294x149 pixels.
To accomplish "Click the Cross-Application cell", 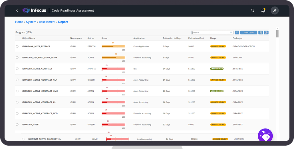I will [x=141, y=46].
